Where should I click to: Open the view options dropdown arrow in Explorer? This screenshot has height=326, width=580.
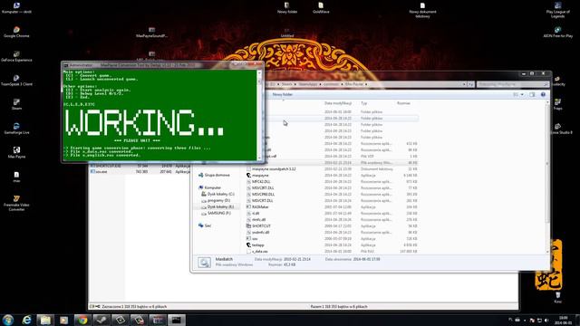(x=522, y=94)
